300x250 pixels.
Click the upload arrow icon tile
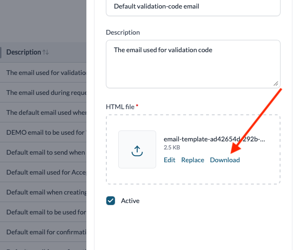click(x=137, y=149)
